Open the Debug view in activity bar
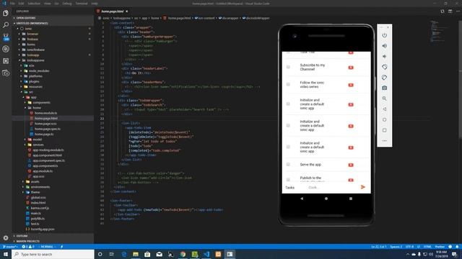Viewport: 462px width, 259px height. [x=6, y=49]
